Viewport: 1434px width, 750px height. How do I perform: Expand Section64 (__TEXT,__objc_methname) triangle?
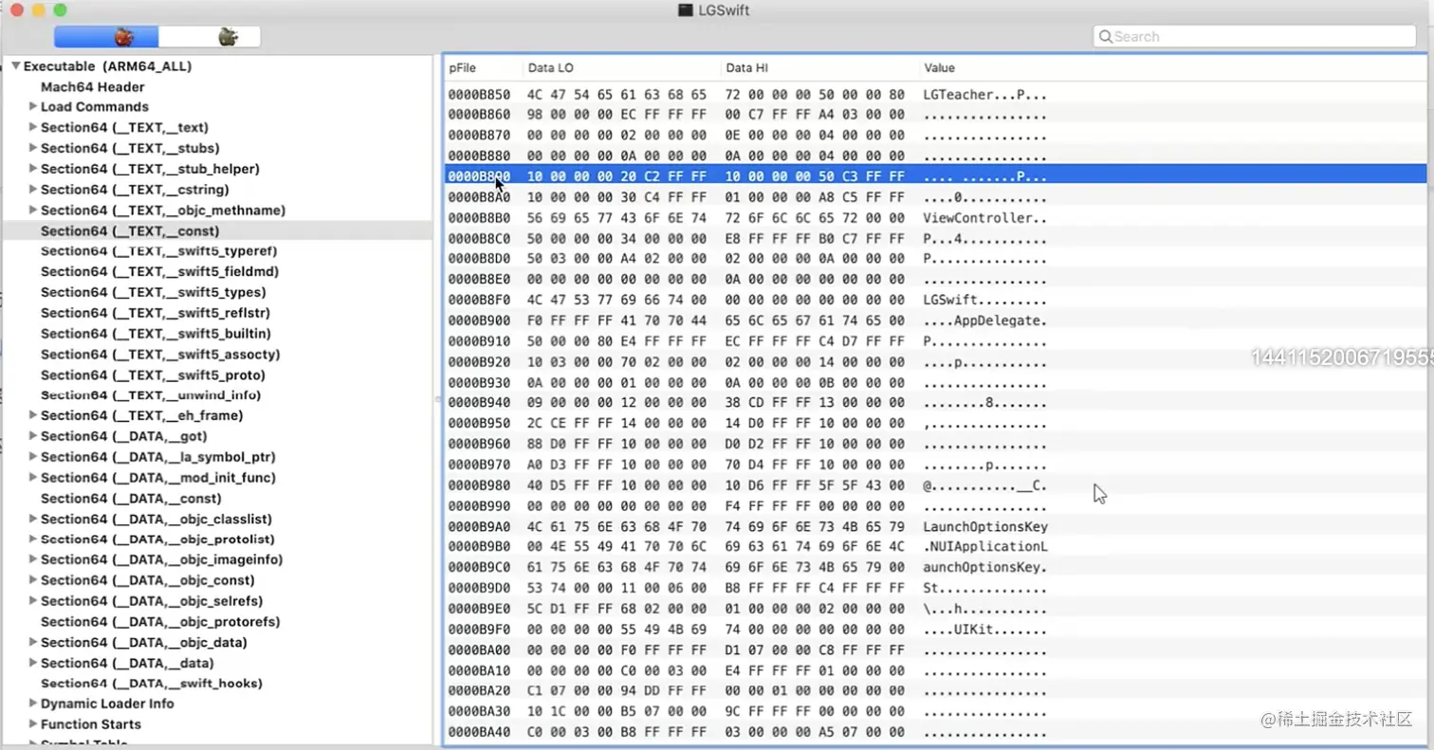[33, 210]
